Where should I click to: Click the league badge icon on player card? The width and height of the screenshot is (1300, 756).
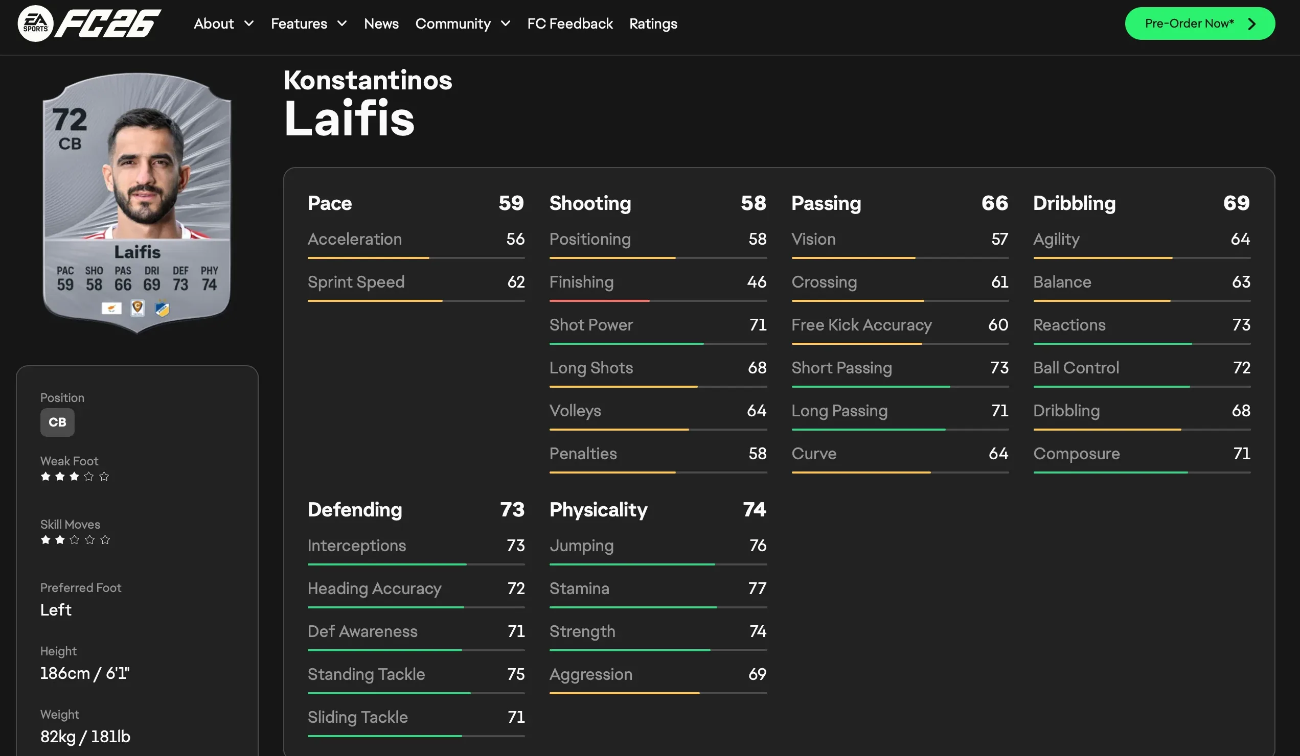137,308
